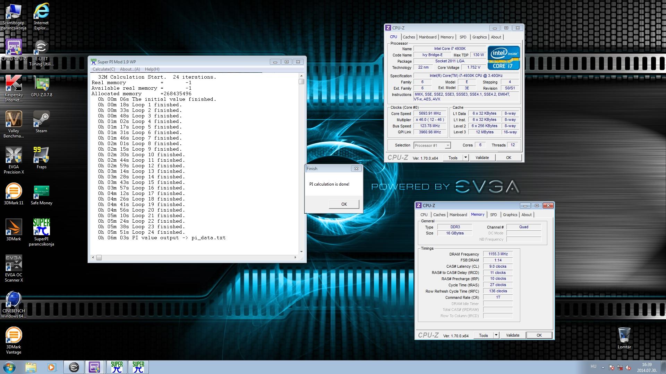This screenshot has width=666, height=374.
Task: Click the Windows Start button
Action: click(x=9, y=367)
